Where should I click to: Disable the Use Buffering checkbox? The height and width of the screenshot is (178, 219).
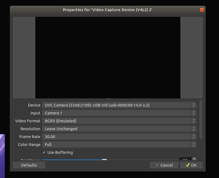click(x=44, y=152)
